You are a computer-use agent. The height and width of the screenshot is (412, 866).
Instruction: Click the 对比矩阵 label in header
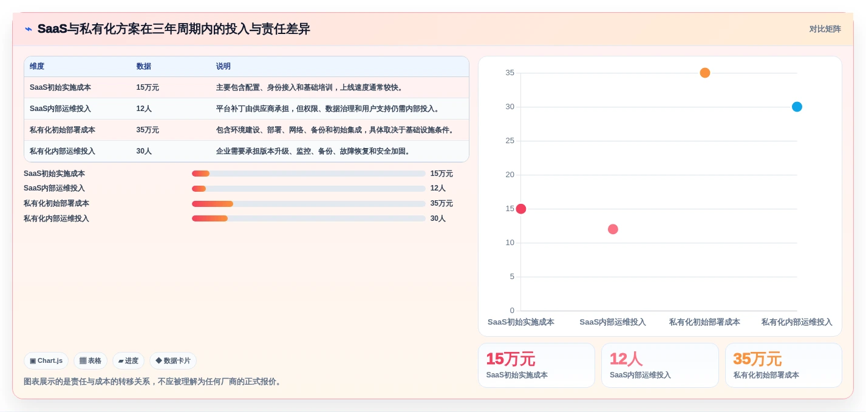(825, 29)
